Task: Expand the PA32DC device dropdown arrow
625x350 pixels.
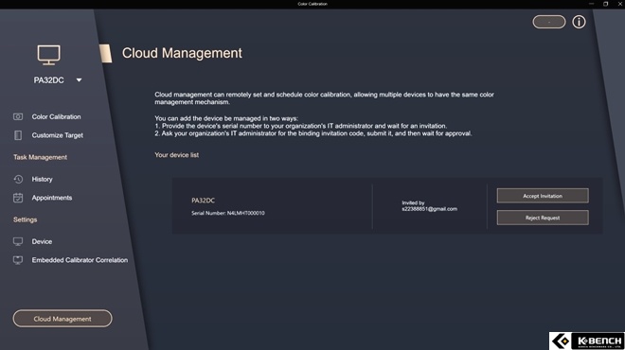Action: [x=79, y=80]
